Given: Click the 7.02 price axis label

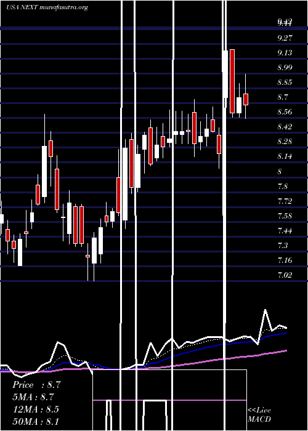Looking at the screenshot, I should coord(285,275).
